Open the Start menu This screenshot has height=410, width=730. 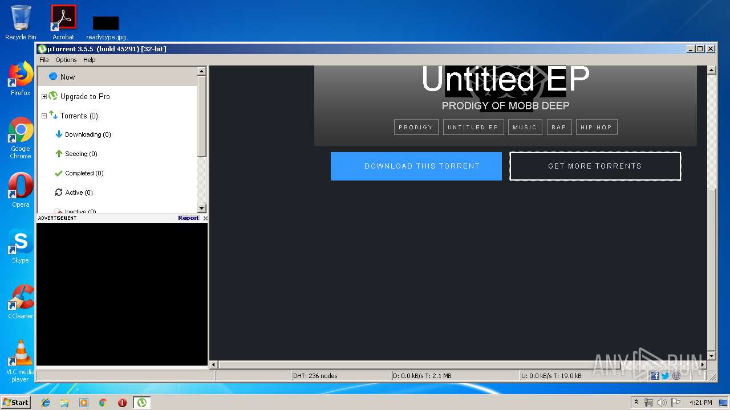15,402
